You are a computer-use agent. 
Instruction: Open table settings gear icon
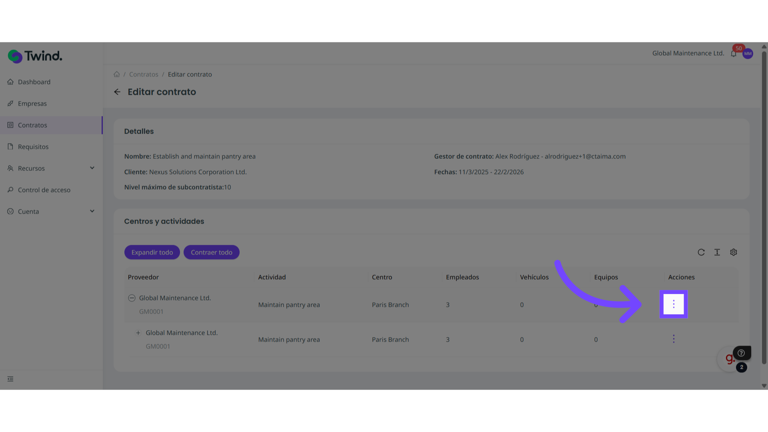734,252
